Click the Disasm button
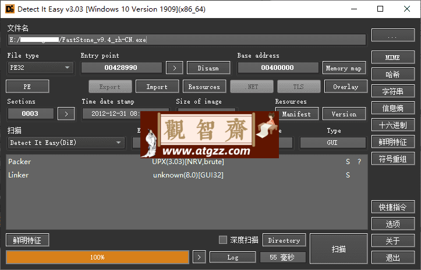Image resolution: width=421 pixels, height=270 pixels. [208, 68]
